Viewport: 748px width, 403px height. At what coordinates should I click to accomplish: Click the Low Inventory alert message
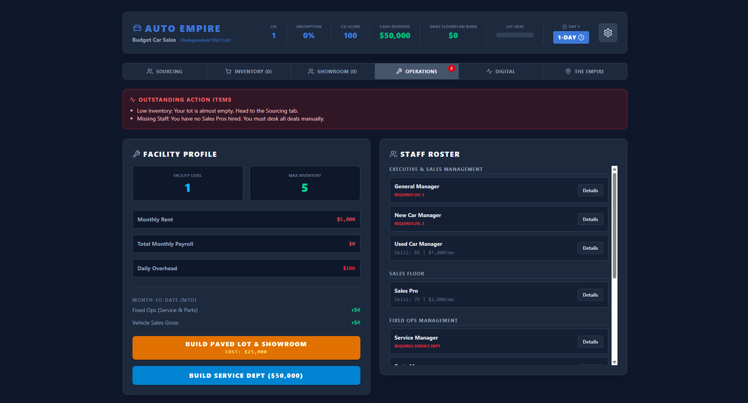coord(217,111)
